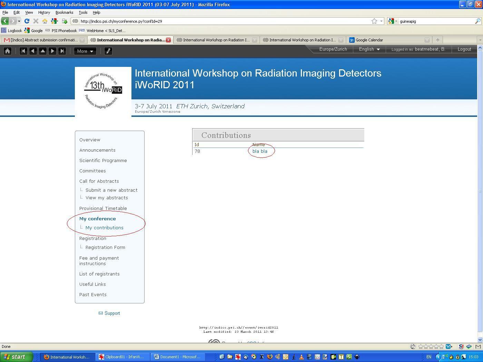Click the Logout link
This screenshot has height=362, width=483.
pos(464,49)
